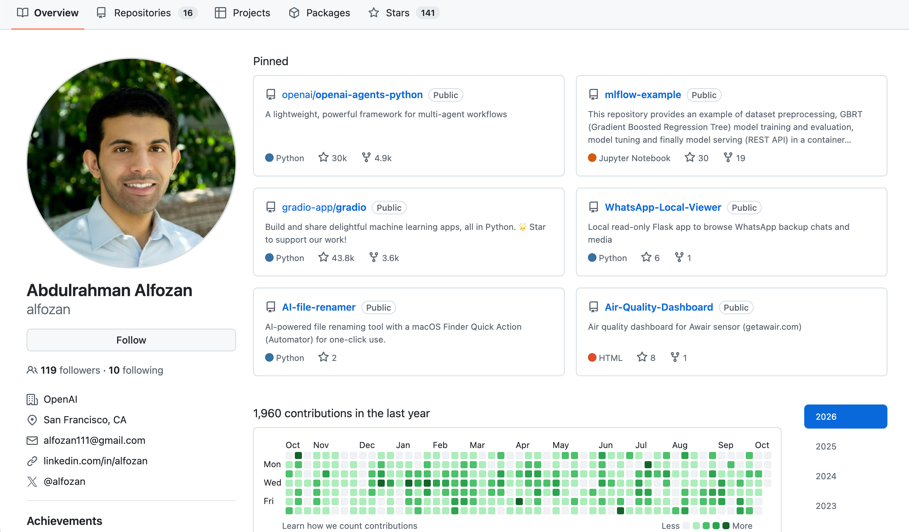
Task: Click the star icon showing 30k stars
Action: [324, 157]
